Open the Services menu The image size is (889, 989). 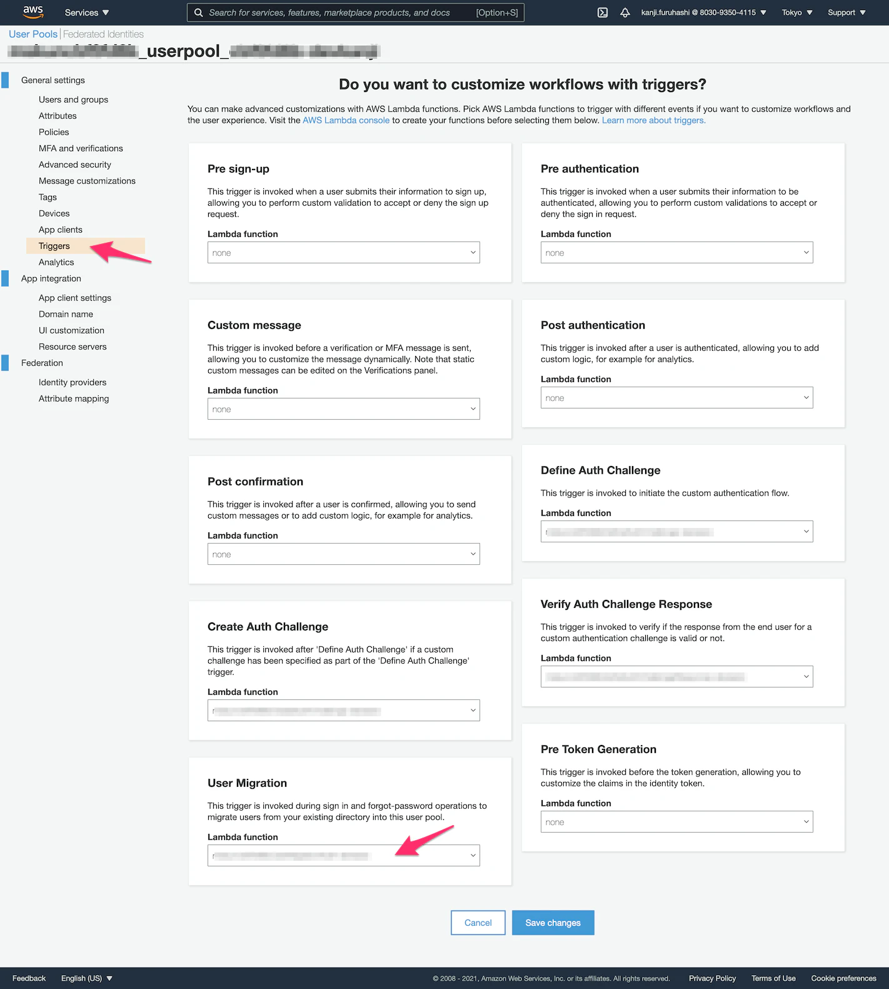[87, 13]
